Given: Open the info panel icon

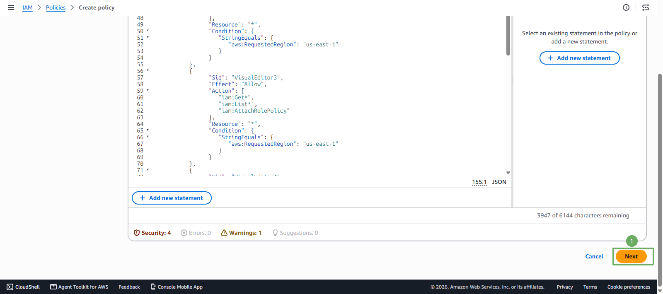Looking at the screenshot, I should point(626,7).
